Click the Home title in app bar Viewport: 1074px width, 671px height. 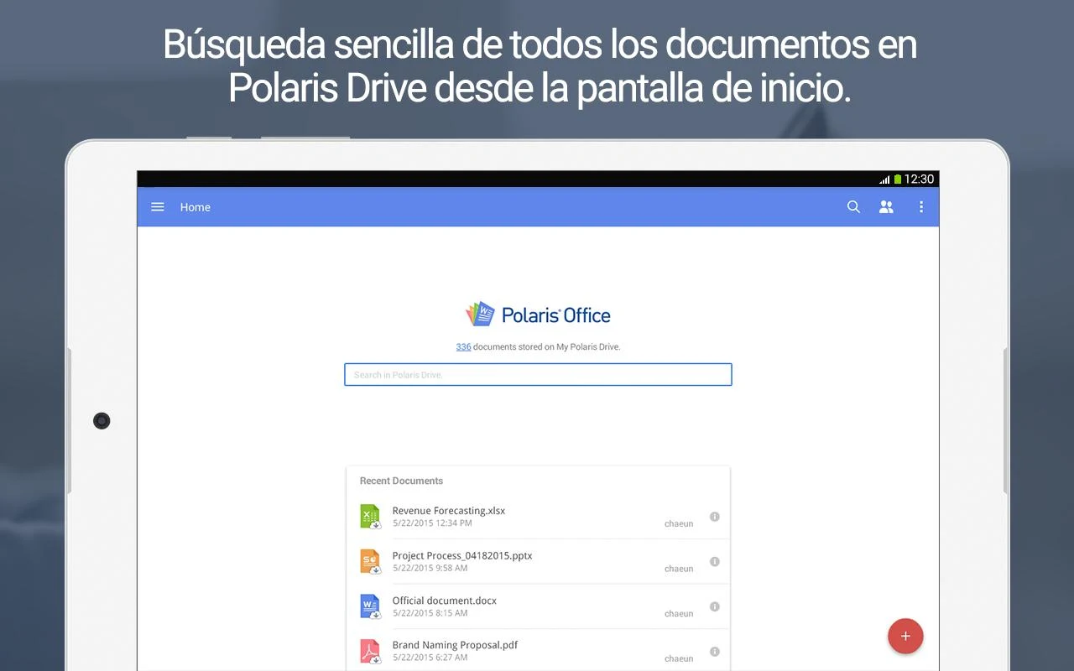(x=195, y=207)
